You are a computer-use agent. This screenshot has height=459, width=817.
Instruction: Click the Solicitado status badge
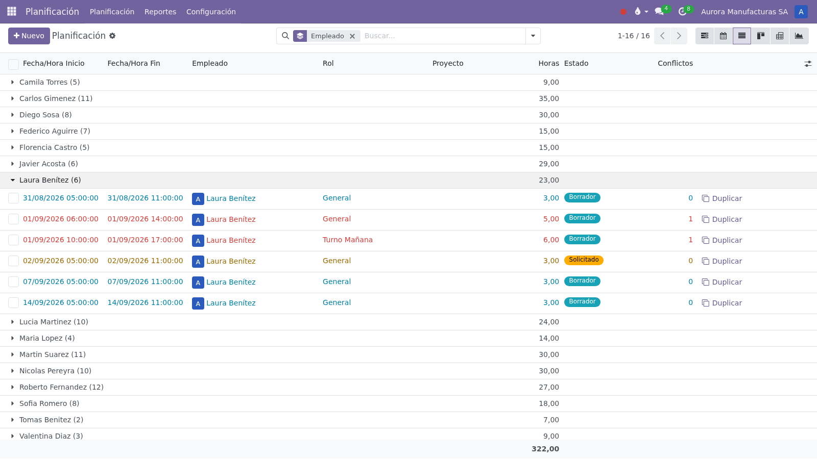[x=584, y=260]
